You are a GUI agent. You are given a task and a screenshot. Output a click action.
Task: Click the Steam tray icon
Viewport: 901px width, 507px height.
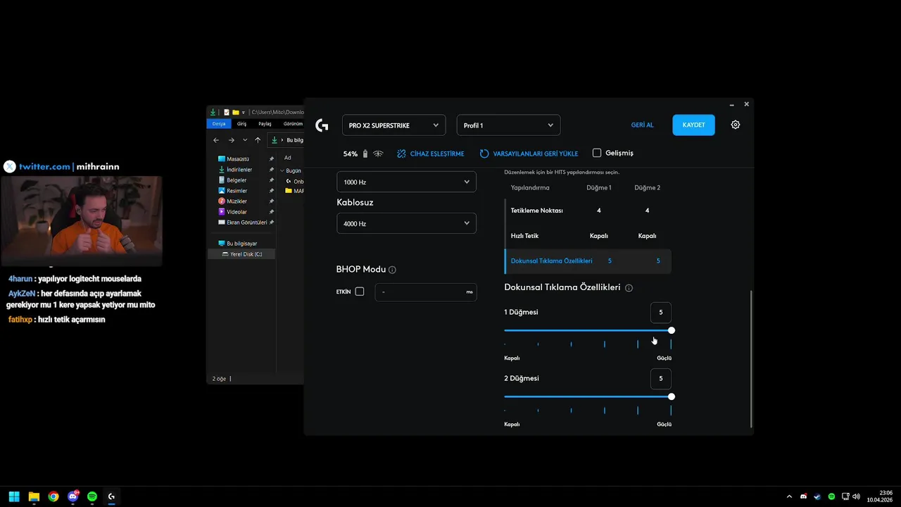pos(817,496)
